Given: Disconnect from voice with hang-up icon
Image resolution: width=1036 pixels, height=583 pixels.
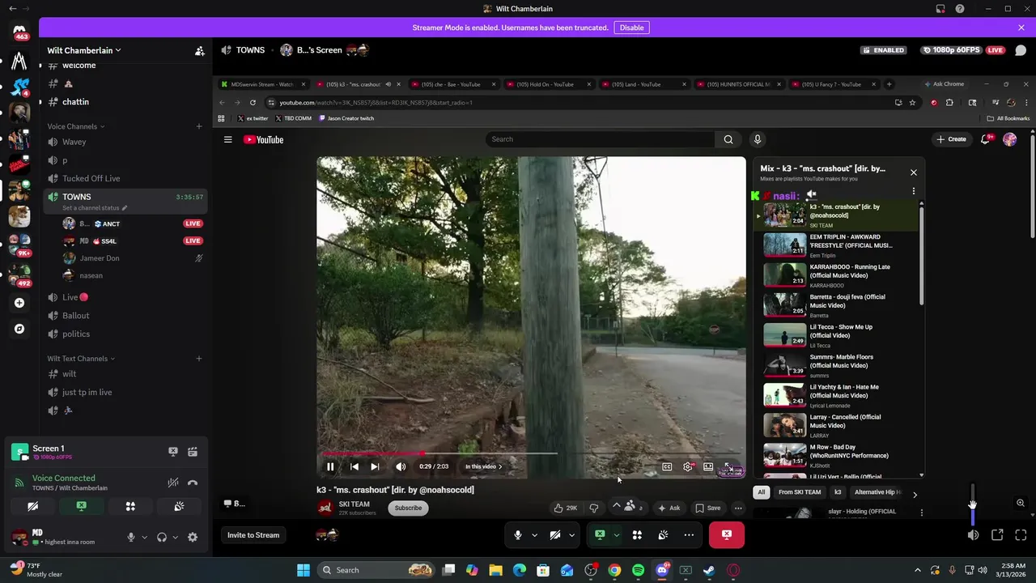Looking at the screenshot, I should 193,483.
